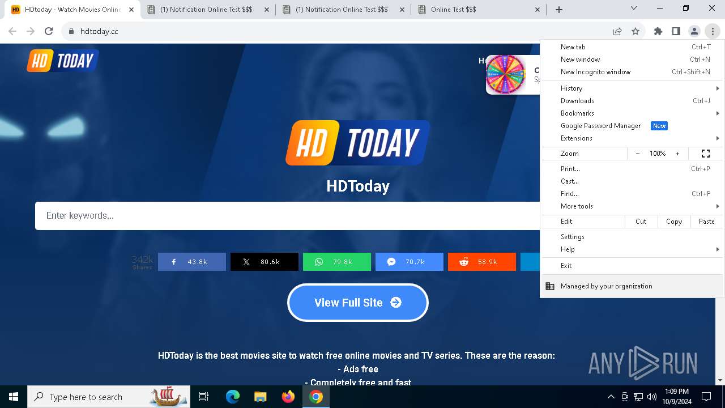
Task: Open Settings from Chrome menu
Action: (x=632, y=237)
